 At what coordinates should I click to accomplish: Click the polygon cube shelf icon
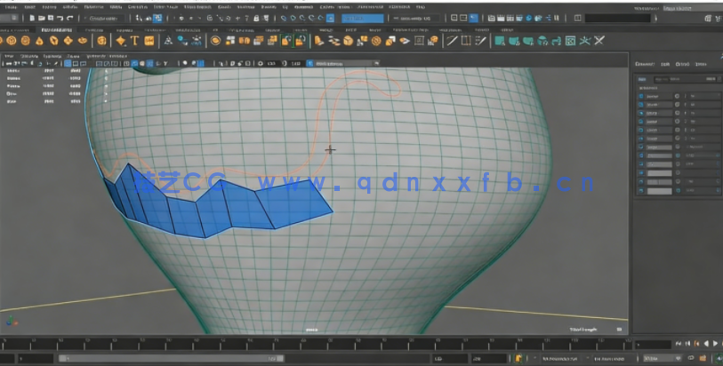(x=24, y=40)
